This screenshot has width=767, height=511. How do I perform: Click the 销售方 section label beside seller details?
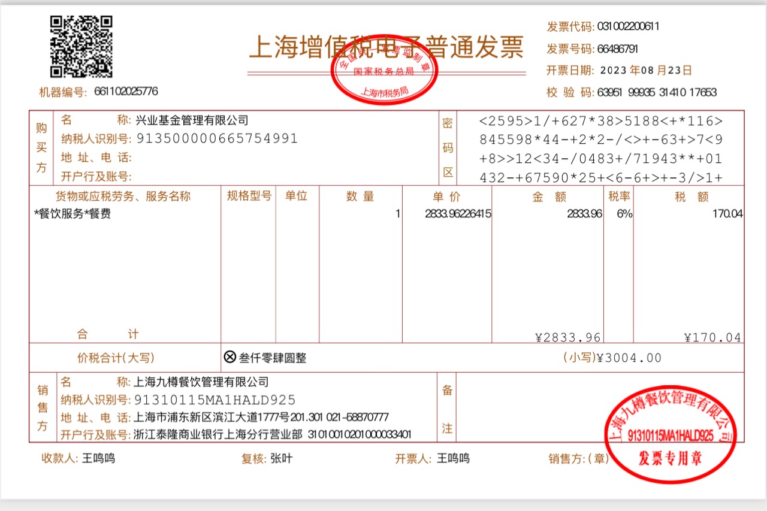[x=41, y=408]
